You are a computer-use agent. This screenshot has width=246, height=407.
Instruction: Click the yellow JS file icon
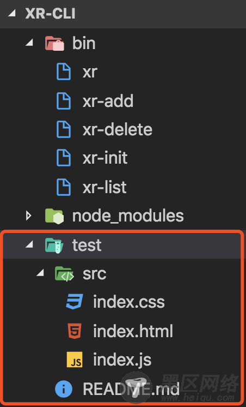click(x=75, y=360)
